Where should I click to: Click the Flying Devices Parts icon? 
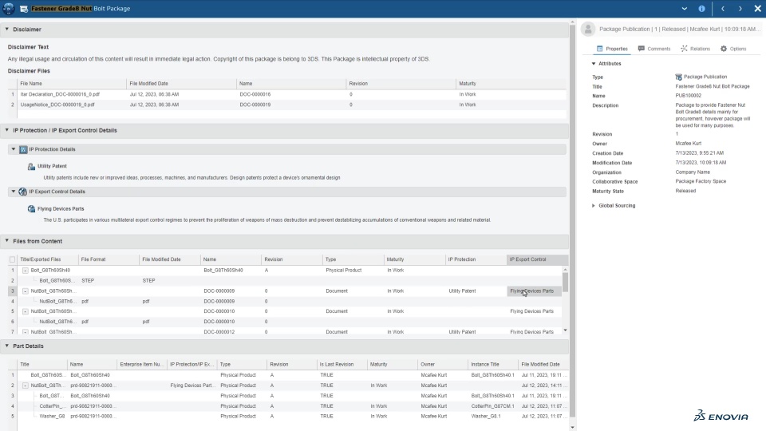[x=31, y=208]
